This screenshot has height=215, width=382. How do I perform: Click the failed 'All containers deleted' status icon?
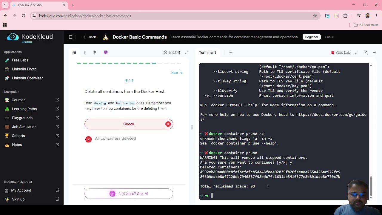[88, 139]
